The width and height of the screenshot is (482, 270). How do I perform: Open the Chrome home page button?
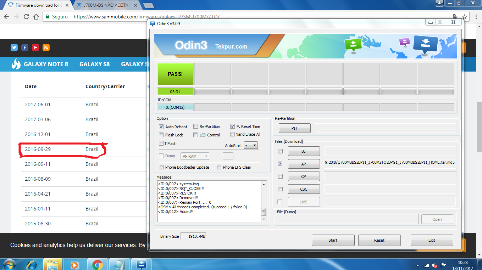[x=36, y=17]
